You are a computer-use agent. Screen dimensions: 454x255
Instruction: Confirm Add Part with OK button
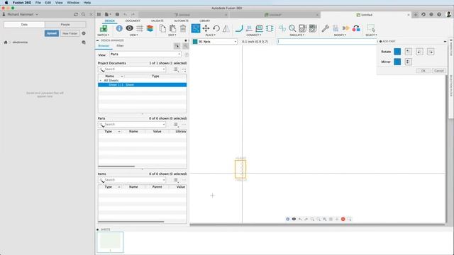pyautogui.click(x=423, y=71)
